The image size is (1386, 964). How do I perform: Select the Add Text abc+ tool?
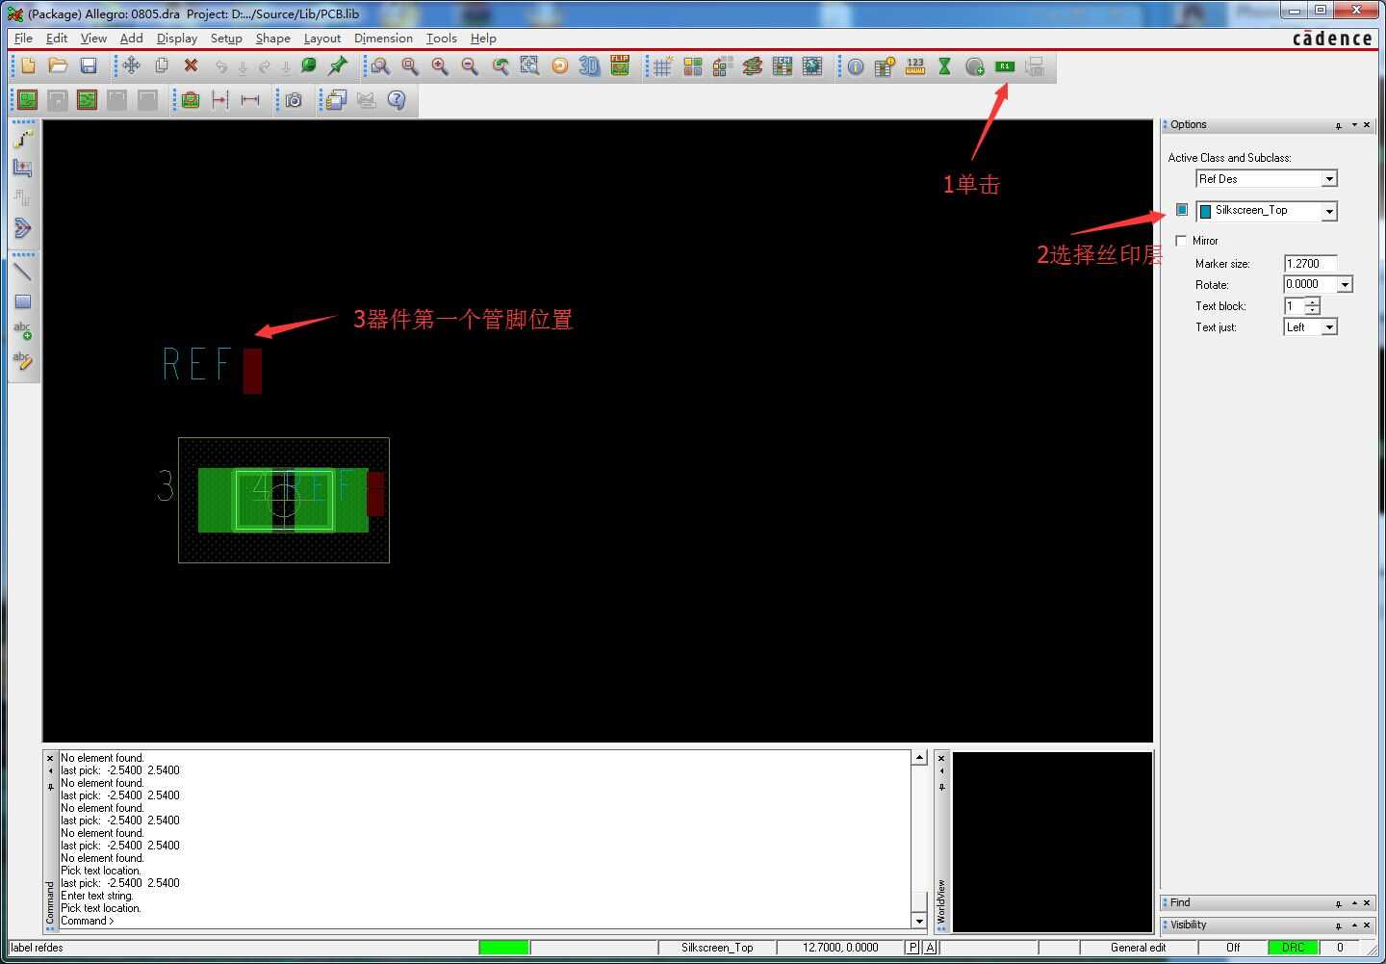click(23, 331)
